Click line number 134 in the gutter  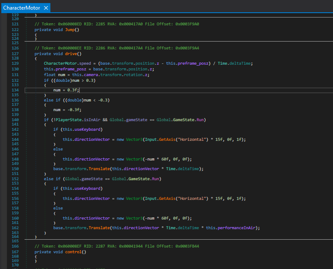click(x=15, y=90)
